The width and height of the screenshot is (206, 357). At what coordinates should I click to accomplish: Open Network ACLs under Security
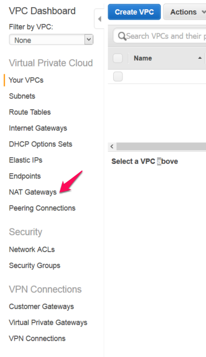point(32,249)
